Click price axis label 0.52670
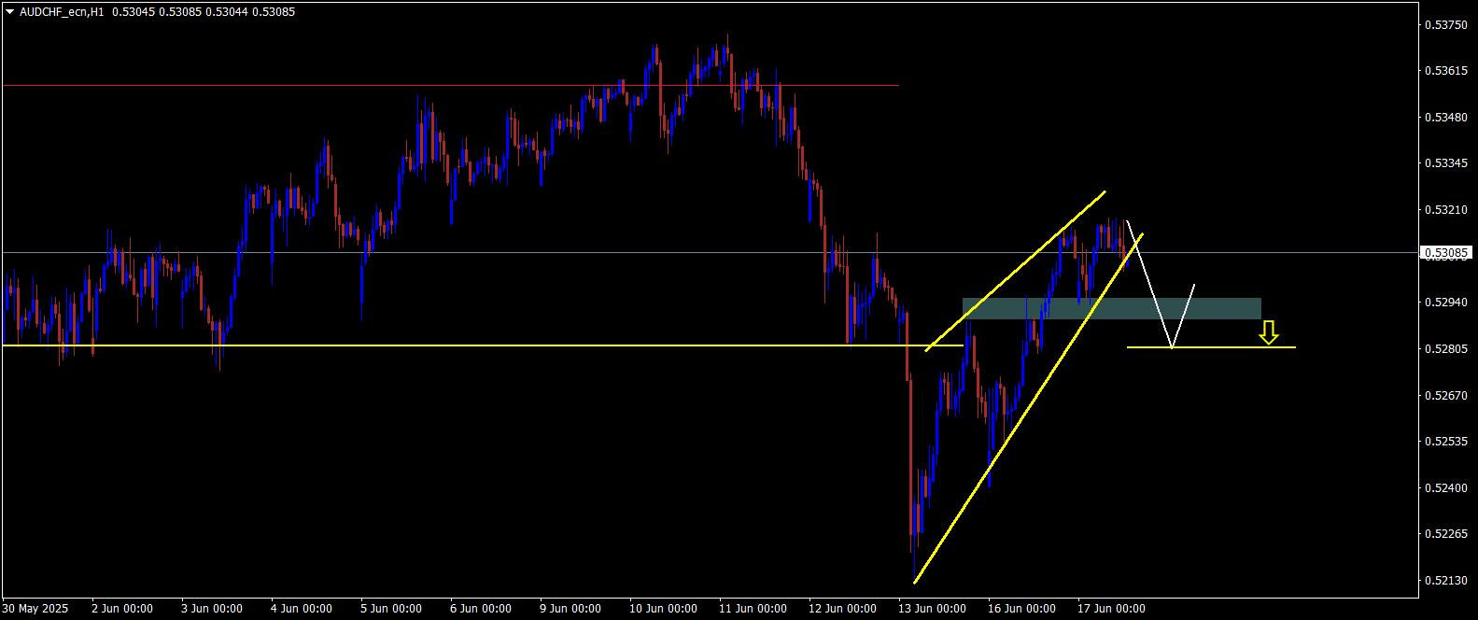The height and width of the screenshot is (620, 1478). [x=1446, y=396]
